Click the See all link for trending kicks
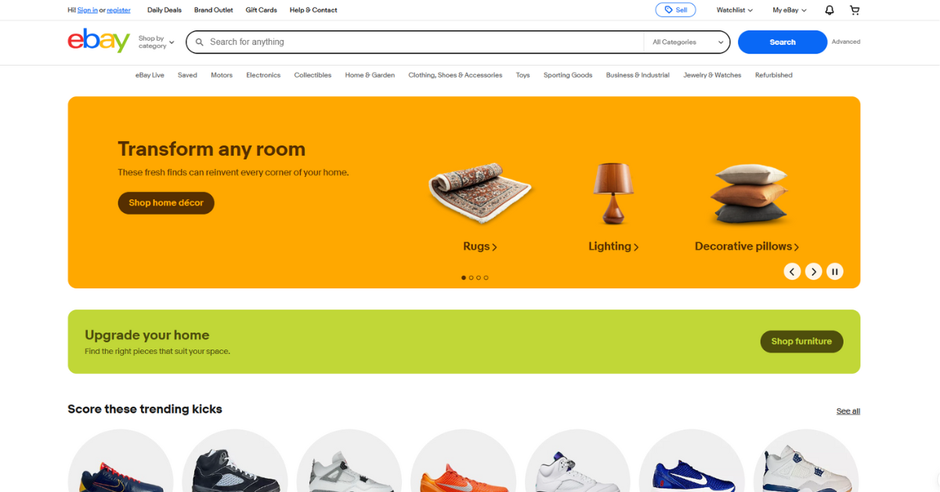Viewport: 940px width, 492px height. tap(848, 411)
